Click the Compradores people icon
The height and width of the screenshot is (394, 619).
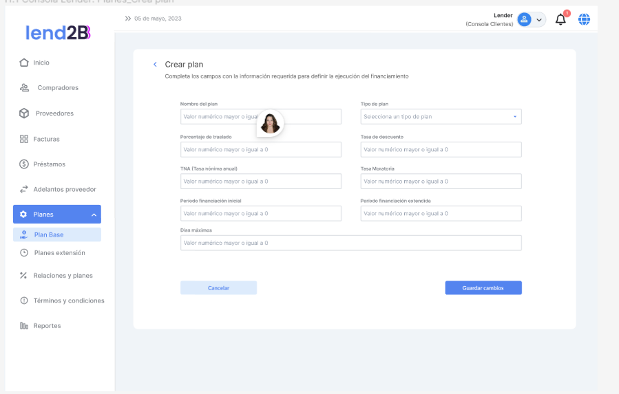[24, 88]
